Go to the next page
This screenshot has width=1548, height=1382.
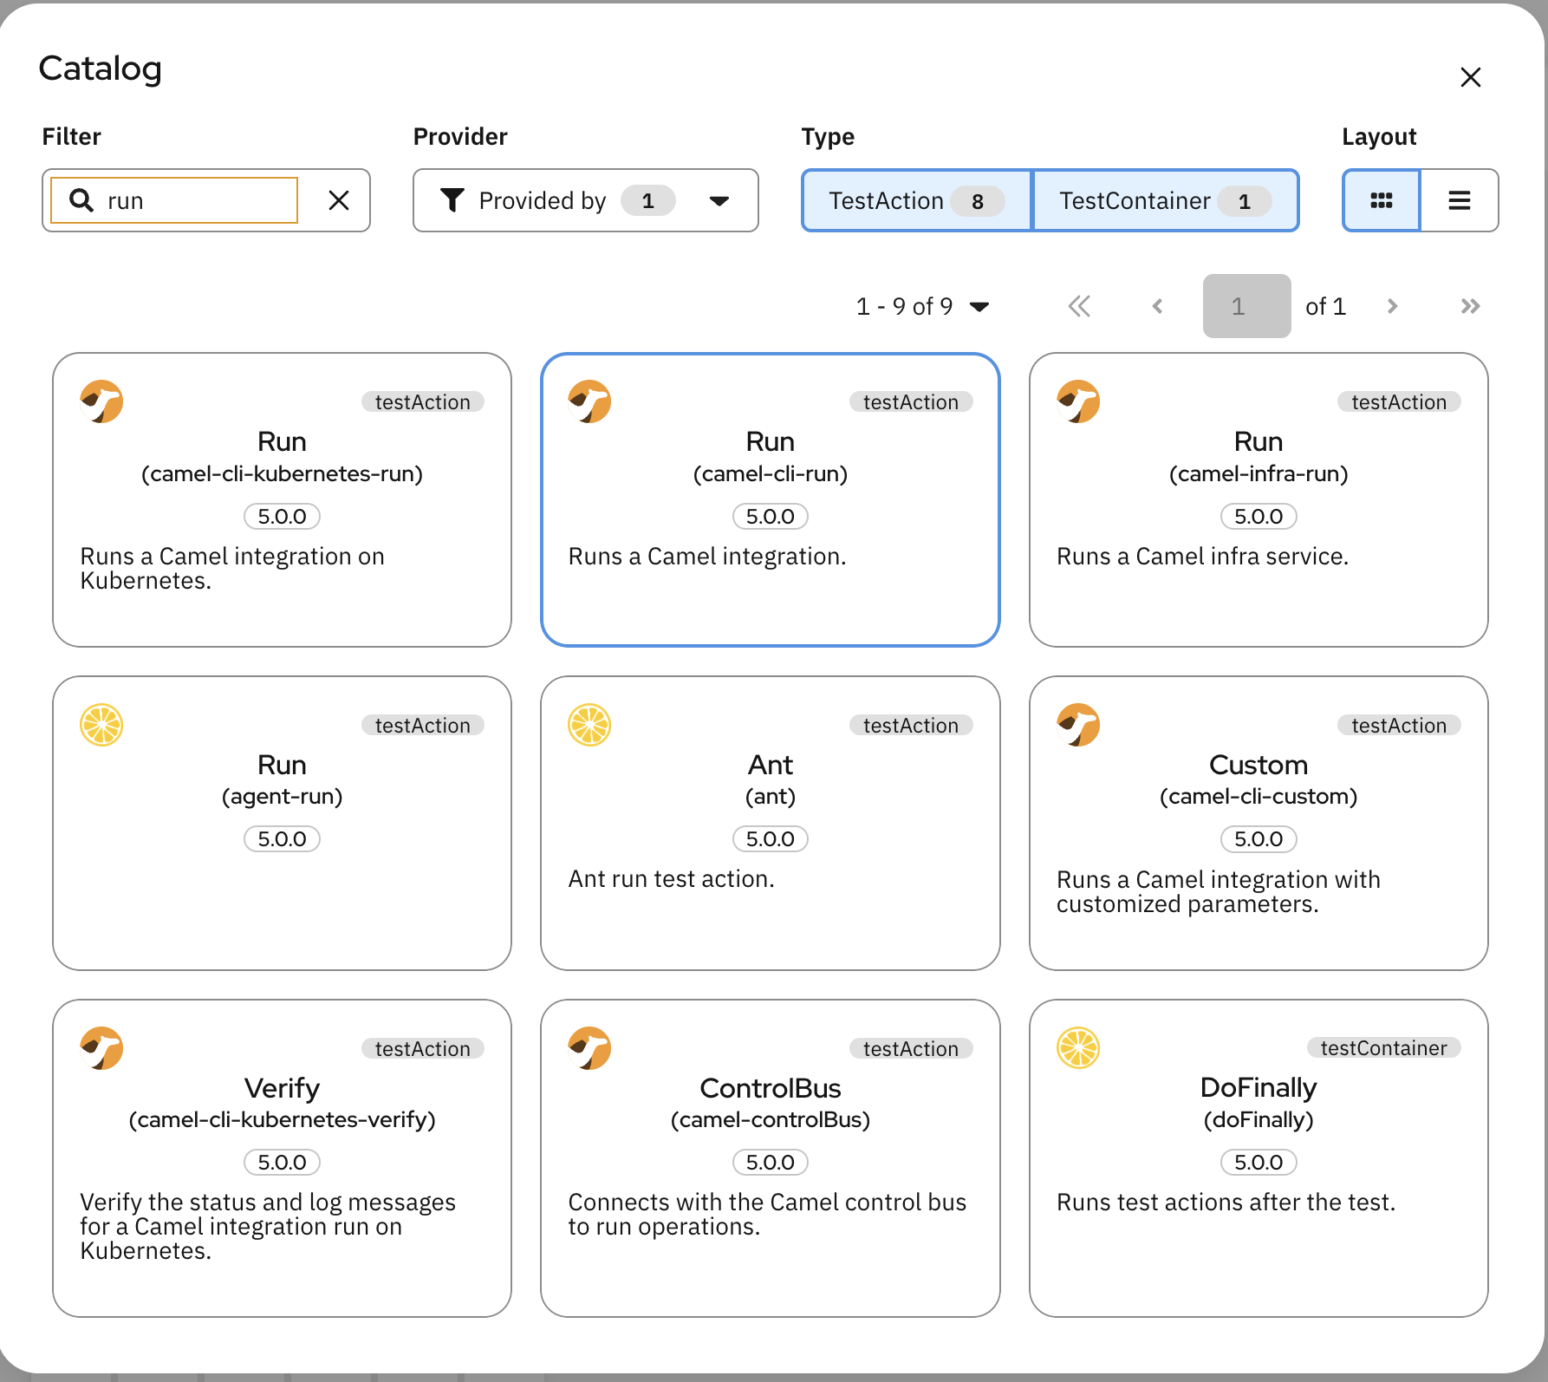tap(1392, 306)
